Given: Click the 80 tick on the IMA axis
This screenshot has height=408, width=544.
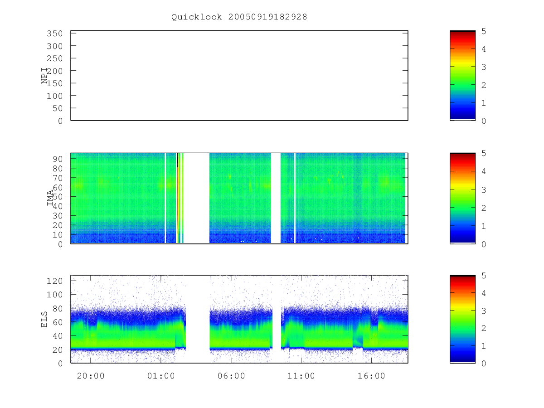Looking at the screenshot, I should pos(58,168).
